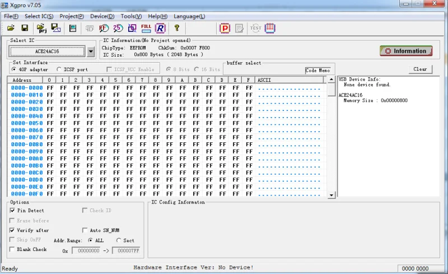The image size is (448, 274).
Task: Click the FILL buffer icon
Action: pyautogui.click(x=146, y=28)
